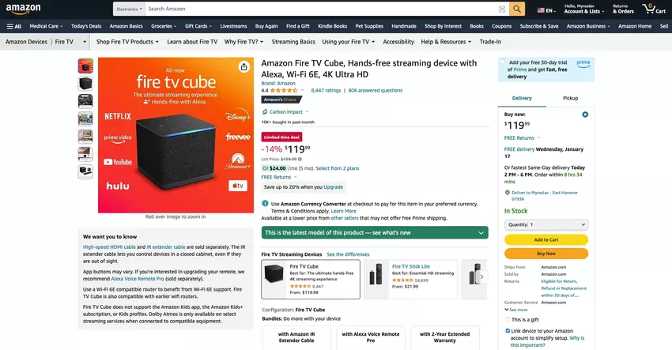The width and height of the screenshot is (672, 350).
Task: Click the Carbon impact leaf icon
Action: coord(265,112)
